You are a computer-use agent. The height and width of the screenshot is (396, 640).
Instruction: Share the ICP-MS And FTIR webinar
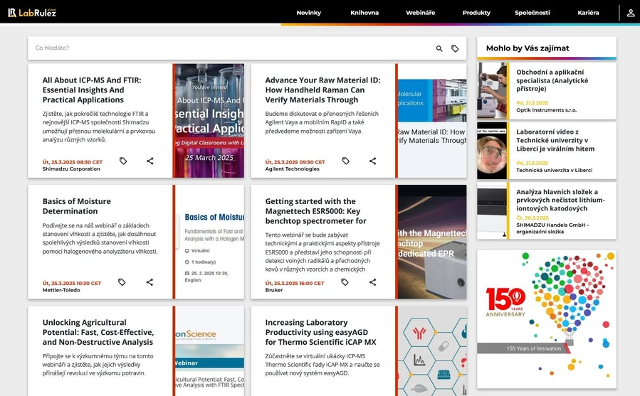(150, 161)
